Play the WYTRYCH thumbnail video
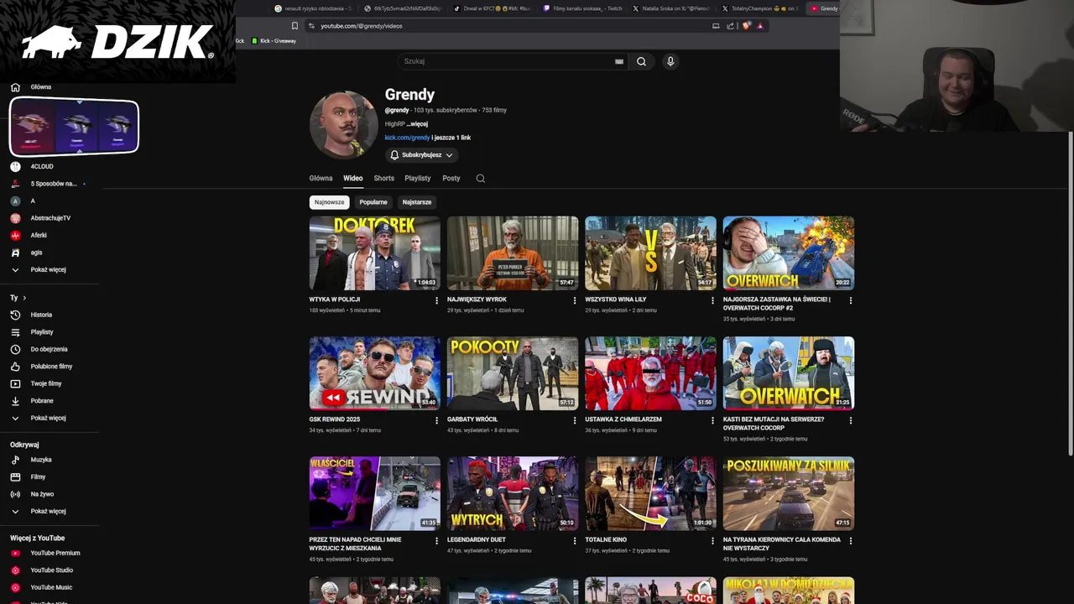Image resolution: width=1074 pixels, height=604 pixels. 512,493
